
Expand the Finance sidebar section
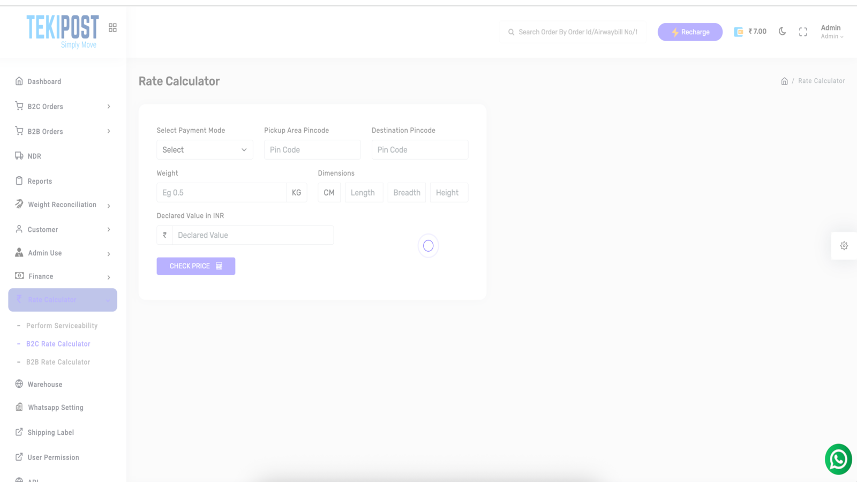pyautogui.click(x=41, y=276)
